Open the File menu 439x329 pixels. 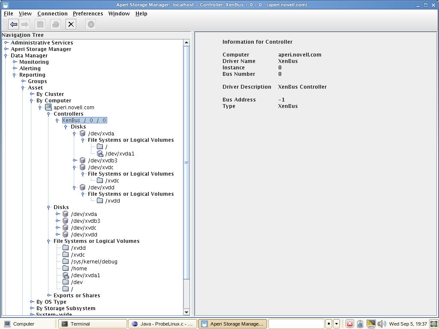(9, 13)
